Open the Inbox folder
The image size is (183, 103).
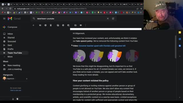(x=10, y=34)
